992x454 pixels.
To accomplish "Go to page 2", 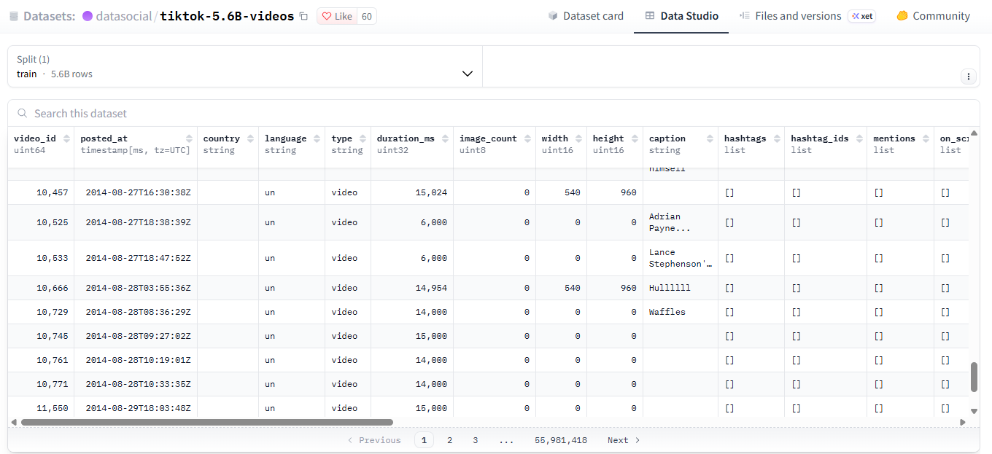I will click(x=449, y=440).
